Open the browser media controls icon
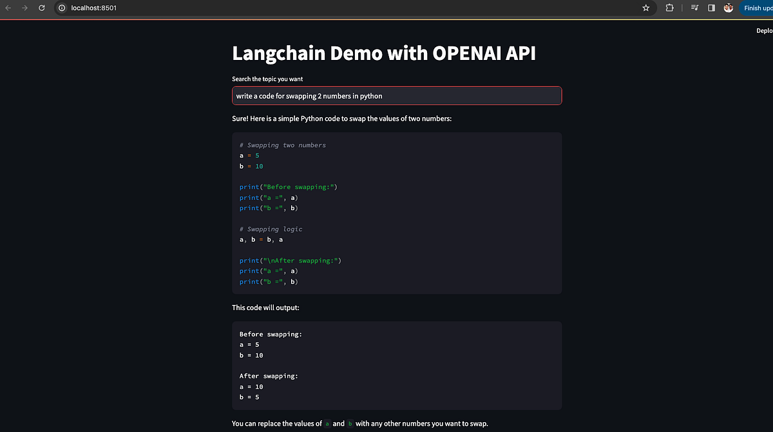This screenshot has height=432, width=773. (694, 8)
